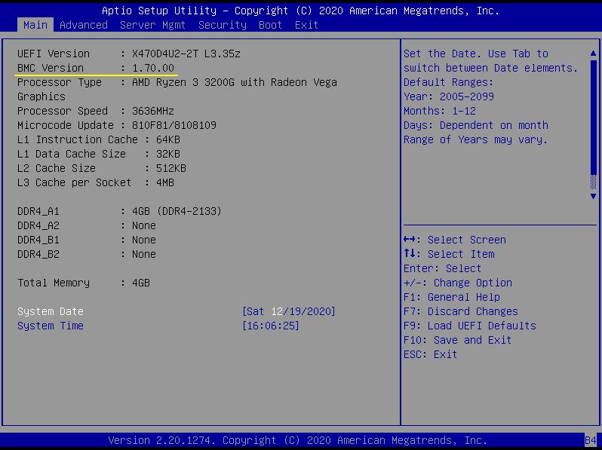
Task: Click the time value 16:06:25
Action: (271, 326)
